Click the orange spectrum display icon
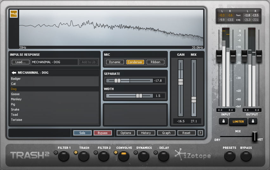Image resolution: width=270 pixels, height=170 pixels. 14,14
